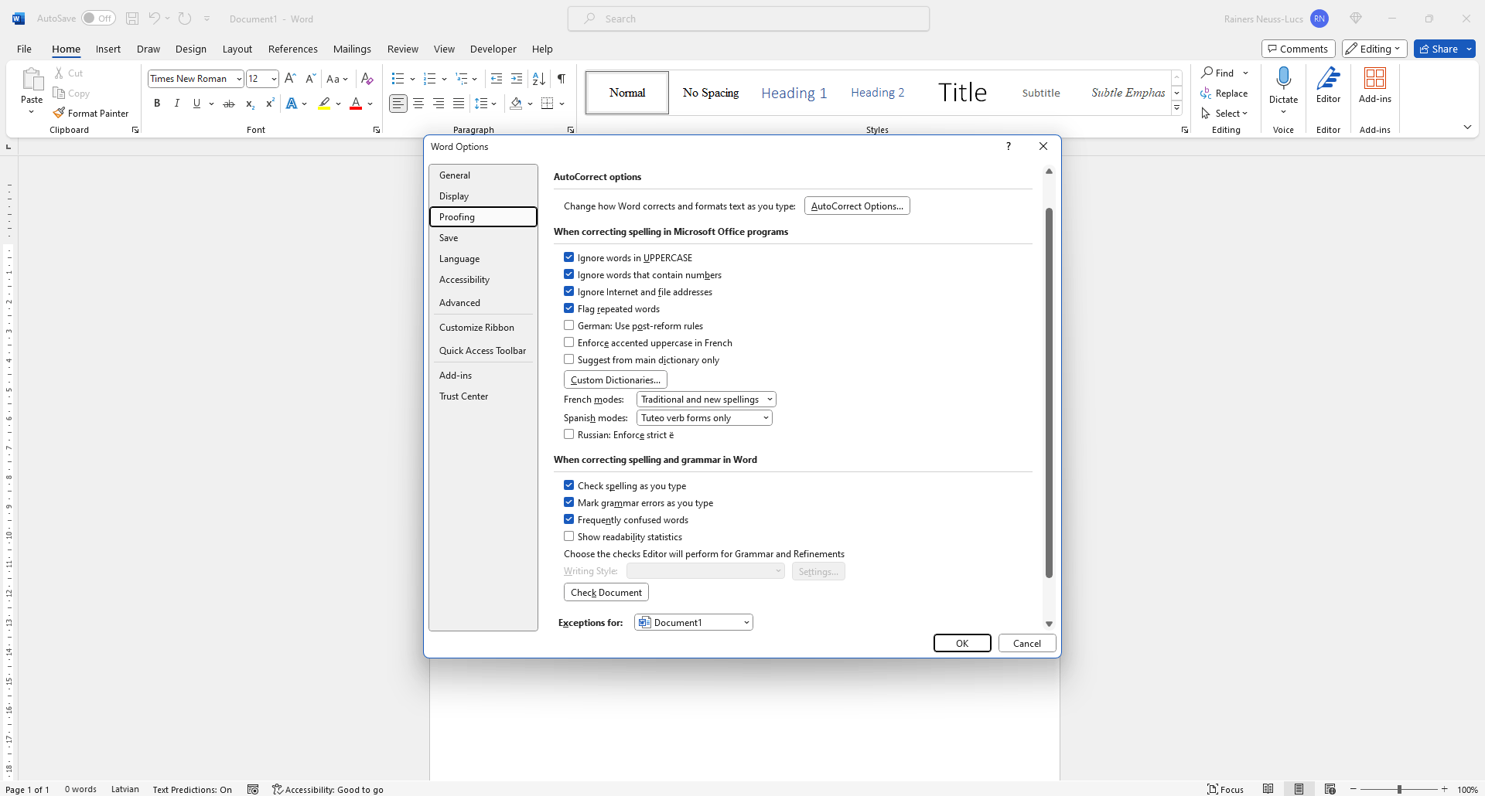The height and width of the screenshot is (796, 1485).
Task: Uncheck Ignore words that contain numbers
Action: coord(569,274)
